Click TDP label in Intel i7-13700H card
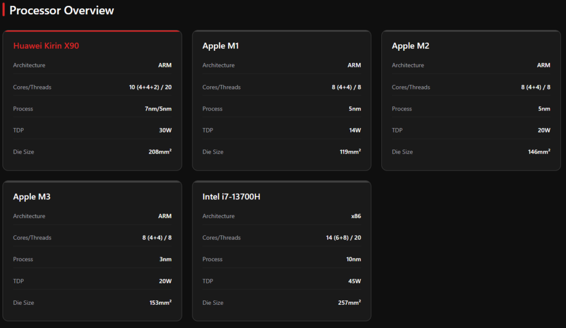The image size is (566, 328). (208, 281)
